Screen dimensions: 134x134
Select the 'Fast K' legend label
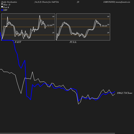(6, 7)
